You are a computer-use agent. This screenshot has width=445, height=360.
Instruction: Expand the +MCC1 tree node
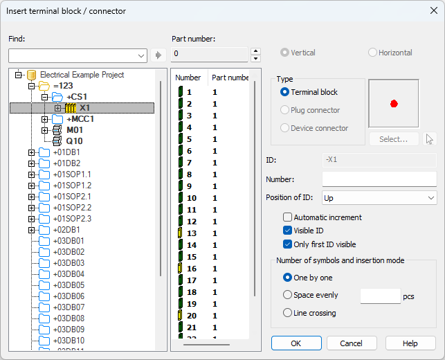pos(45,119)
